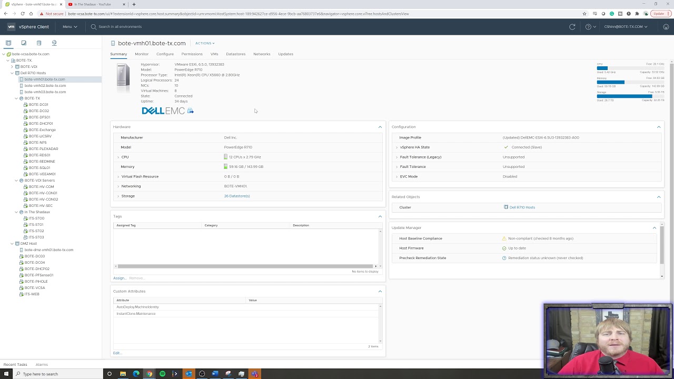Collapse the Custom Attributes panel

pos(380,291)
